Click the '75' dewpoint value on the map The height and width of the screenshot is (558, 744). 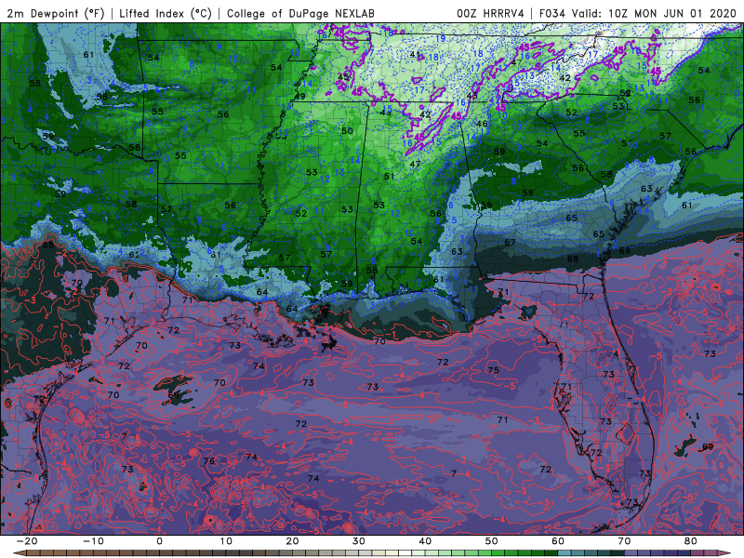[x=493, y=370]
